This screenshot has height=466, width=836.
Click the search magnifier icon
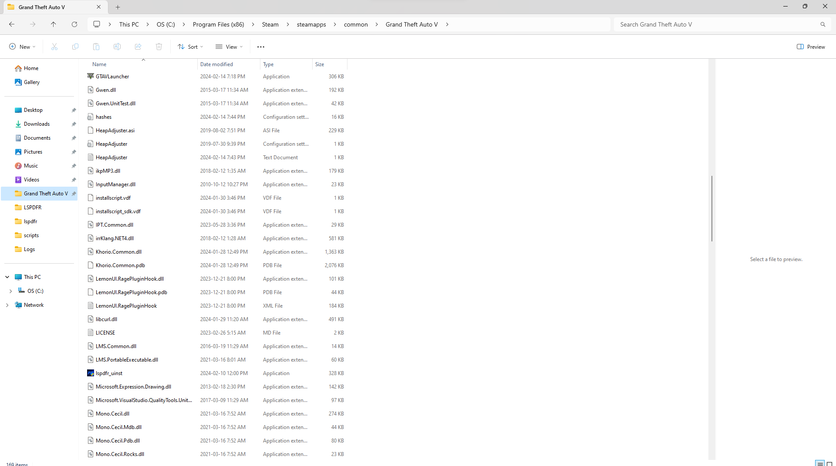tap(823, 24)
